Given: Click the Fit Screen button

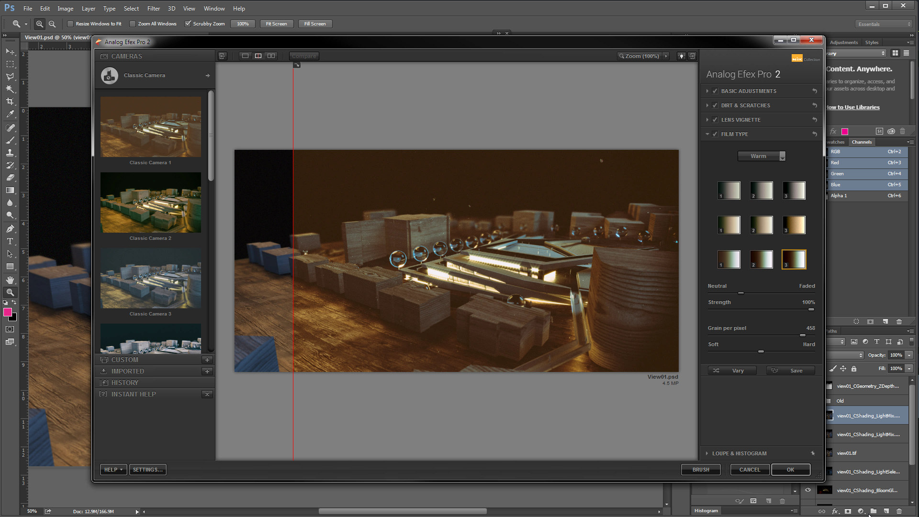Looking at the screenshot, I should (x=276, y=24).
